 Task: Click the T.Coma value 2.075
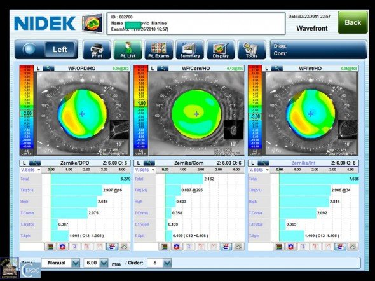pos(93,213)
